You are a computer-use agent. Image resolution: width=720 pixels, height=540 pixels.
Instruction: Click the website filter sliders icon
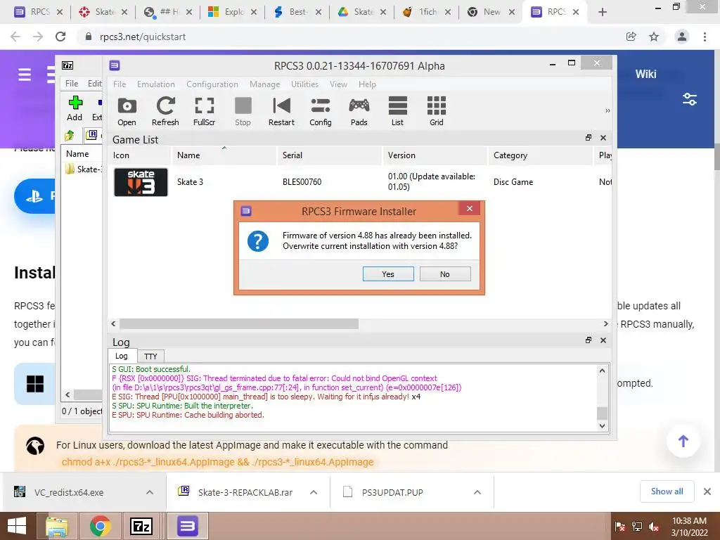690,98
